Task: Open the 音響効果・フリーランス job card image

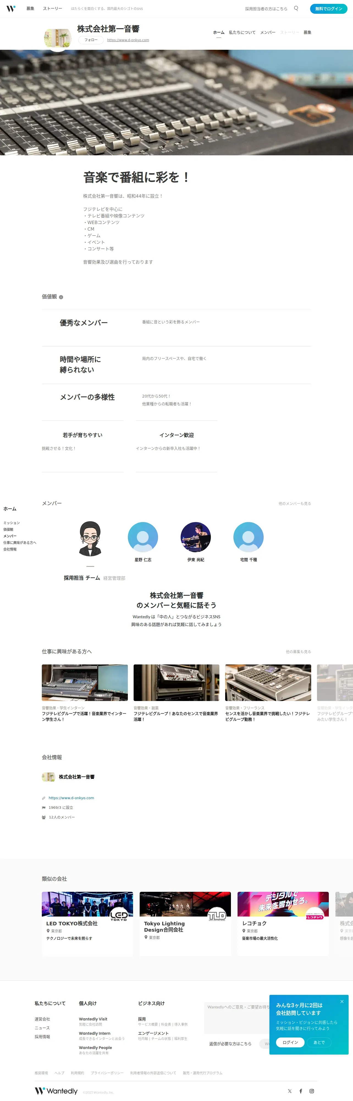Action: point(268,683)
